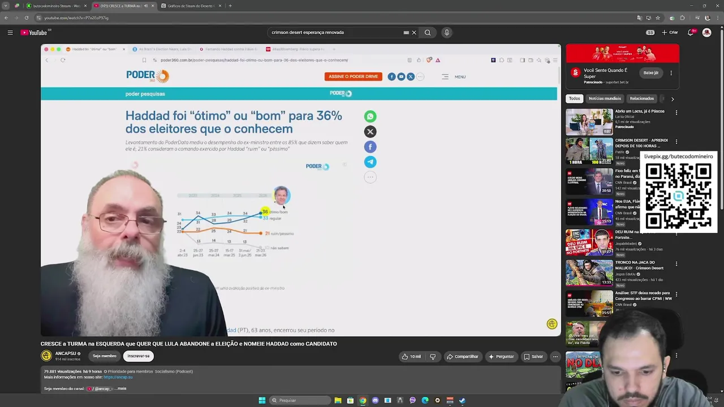The height and width of the screenshot is (407, 724).
Task: Expand the description with ...mais
Action: pos(120,389)
